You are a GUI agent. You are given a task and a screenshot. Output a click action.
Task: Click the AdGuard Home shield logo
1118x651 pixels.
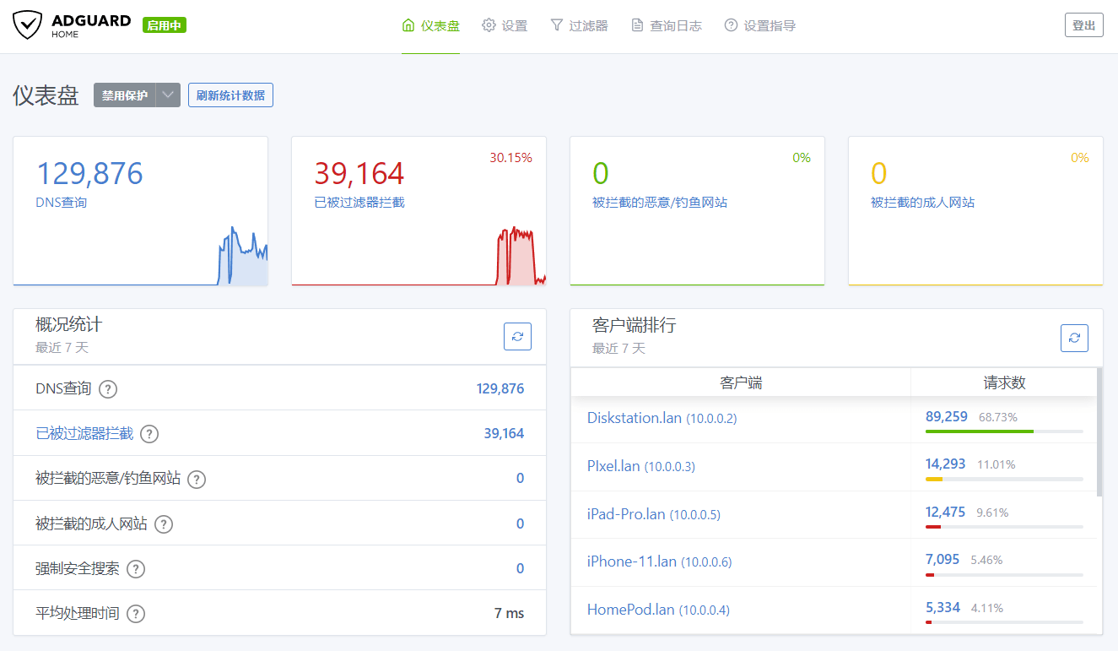[x=27, y=25]
